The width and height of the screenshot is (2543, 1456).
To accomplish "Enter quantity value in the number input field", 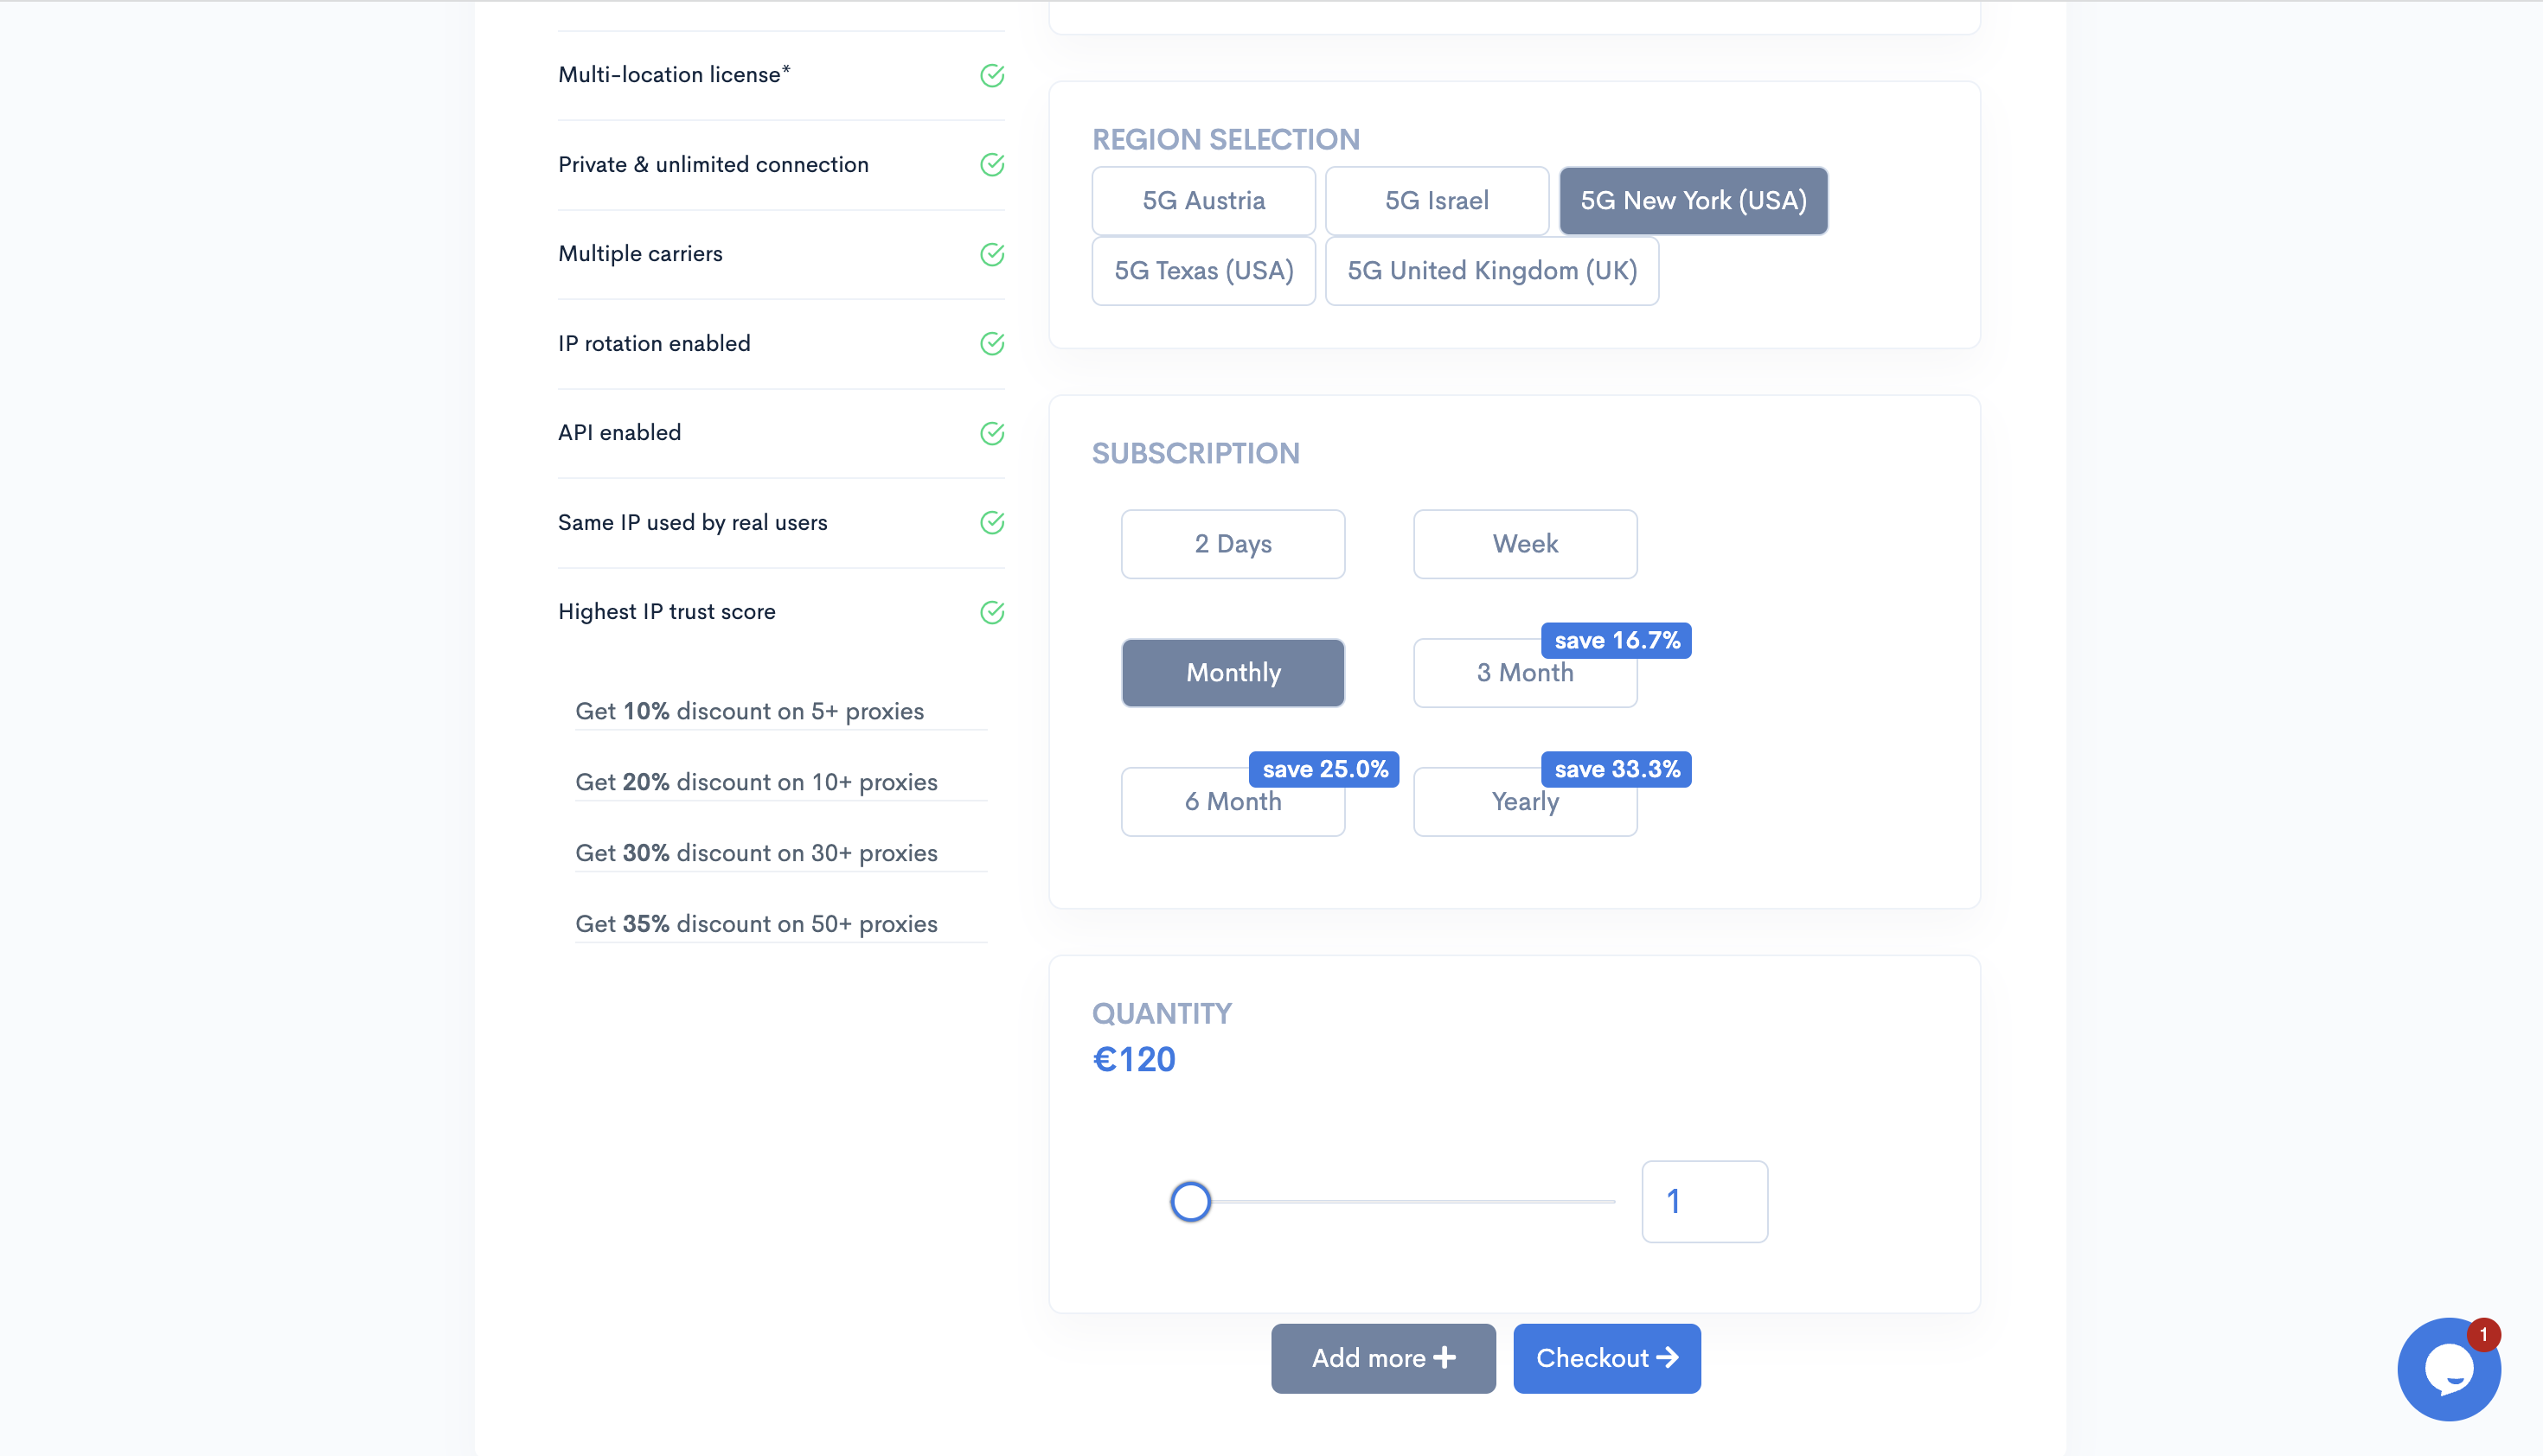I will tap(1705, 1201).
